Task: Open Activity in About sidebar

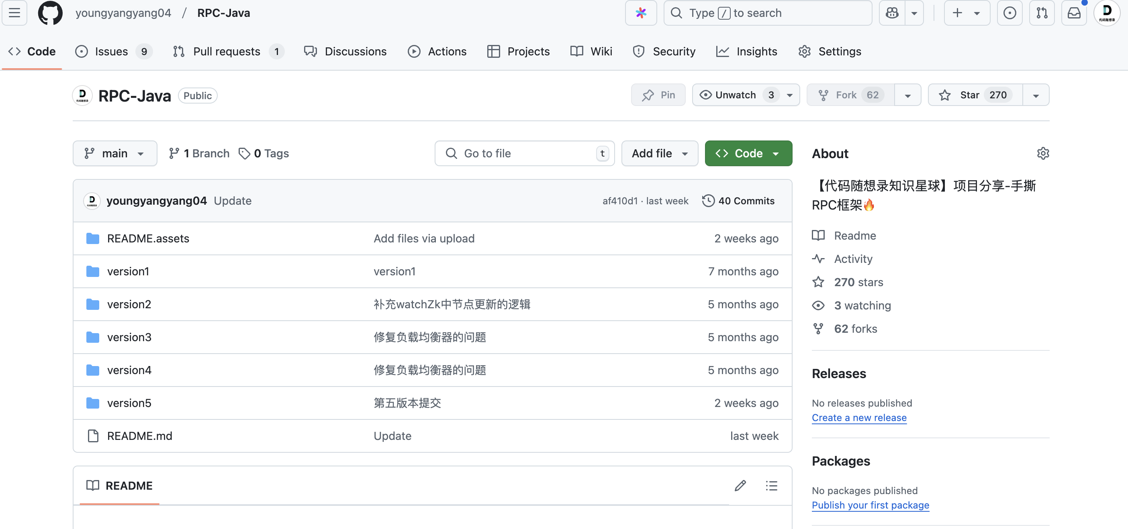Action: [842, 258]
